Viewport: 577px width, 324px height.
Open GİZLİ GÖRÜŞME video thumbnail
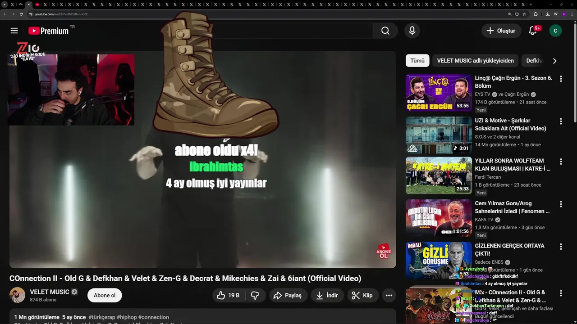point(439,261)
